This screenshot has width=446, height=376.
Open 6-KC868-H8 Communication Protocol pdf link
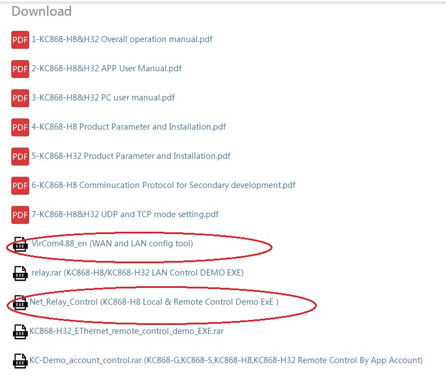coord(163,185)
